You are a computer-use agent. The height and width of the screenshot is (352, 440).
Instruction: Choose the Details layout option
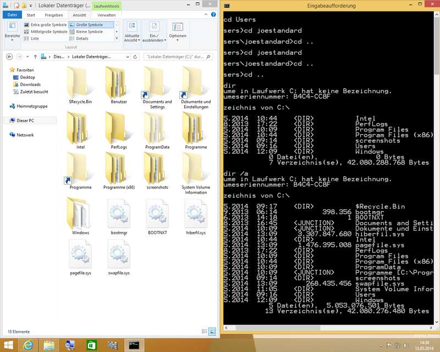[82, 38]
